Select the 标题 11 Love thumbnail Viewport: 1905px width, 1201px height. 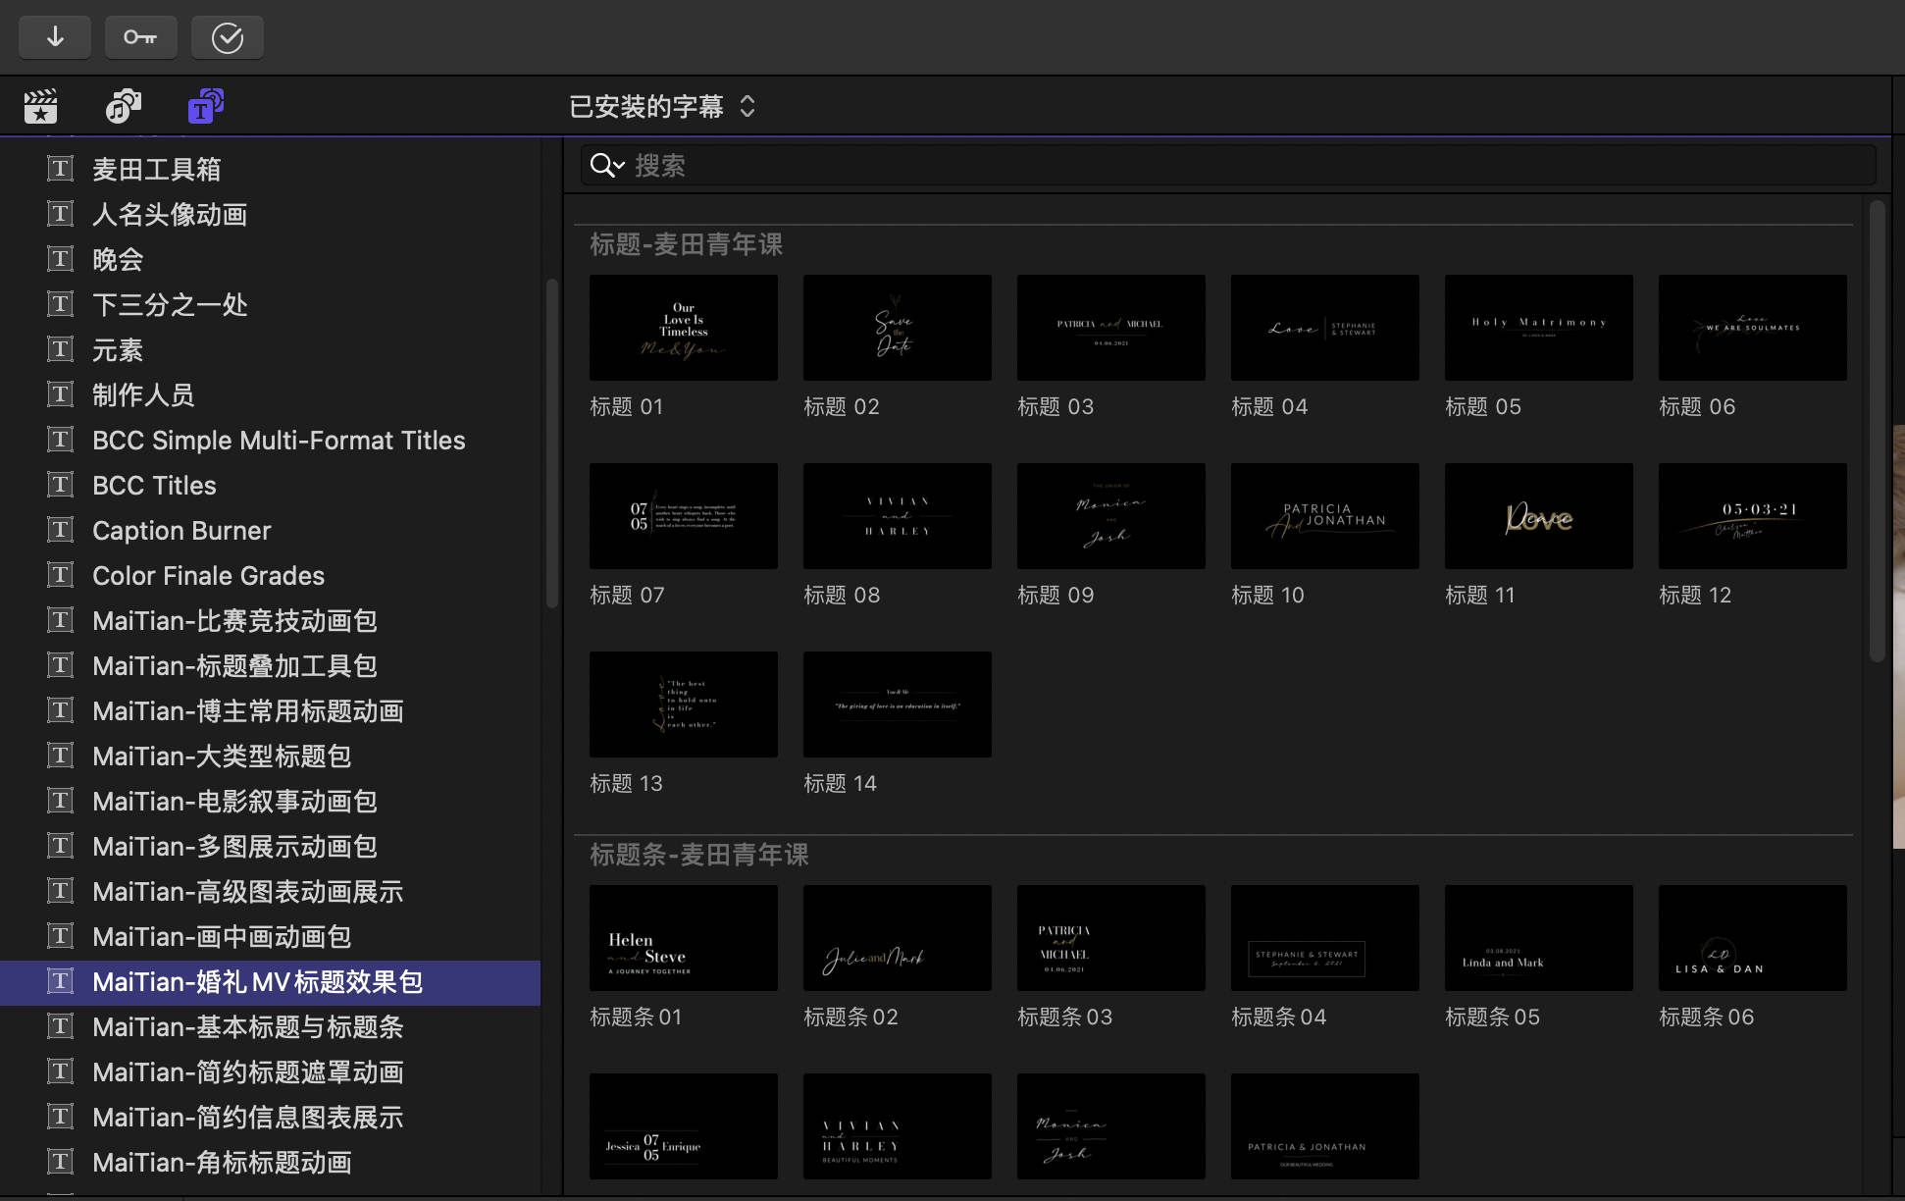(x=1538, y=516)
